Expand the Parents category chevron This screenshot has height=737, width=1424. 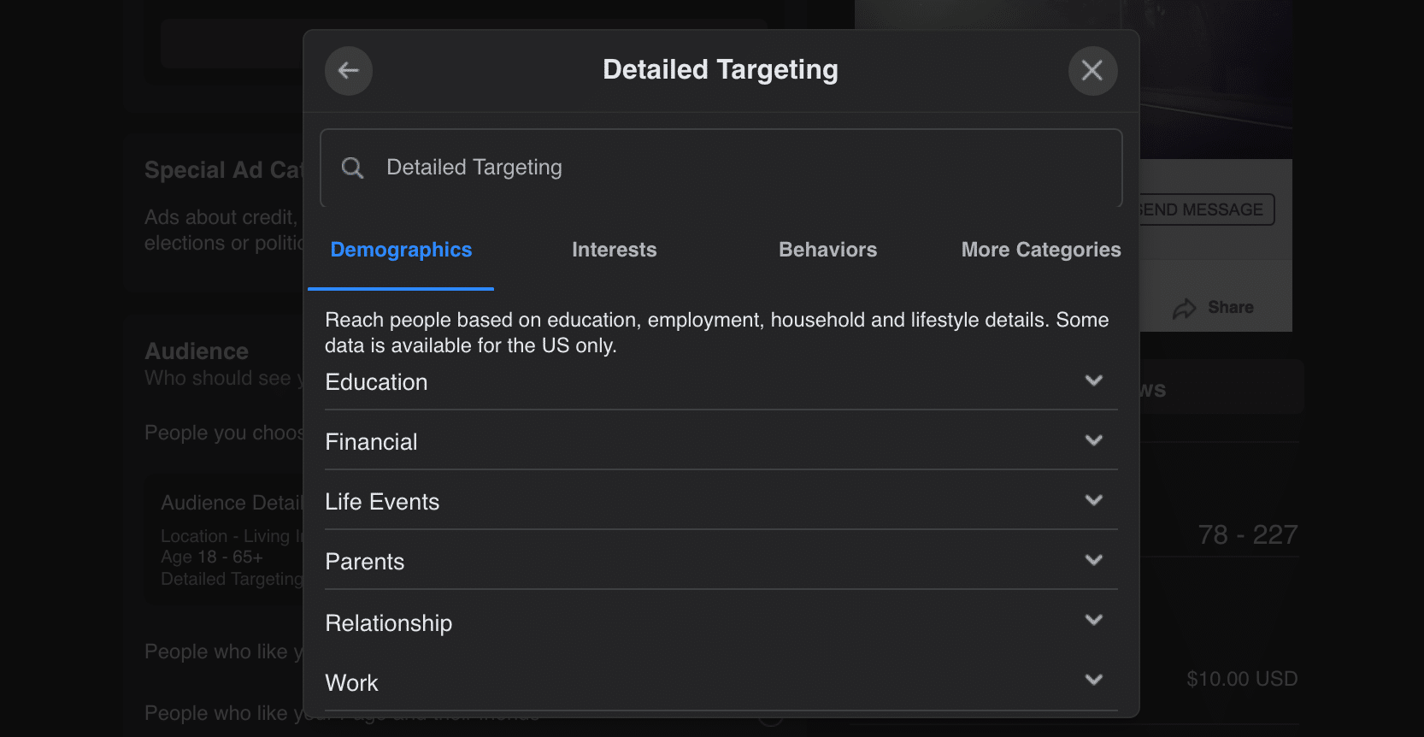pos(1093,560)
